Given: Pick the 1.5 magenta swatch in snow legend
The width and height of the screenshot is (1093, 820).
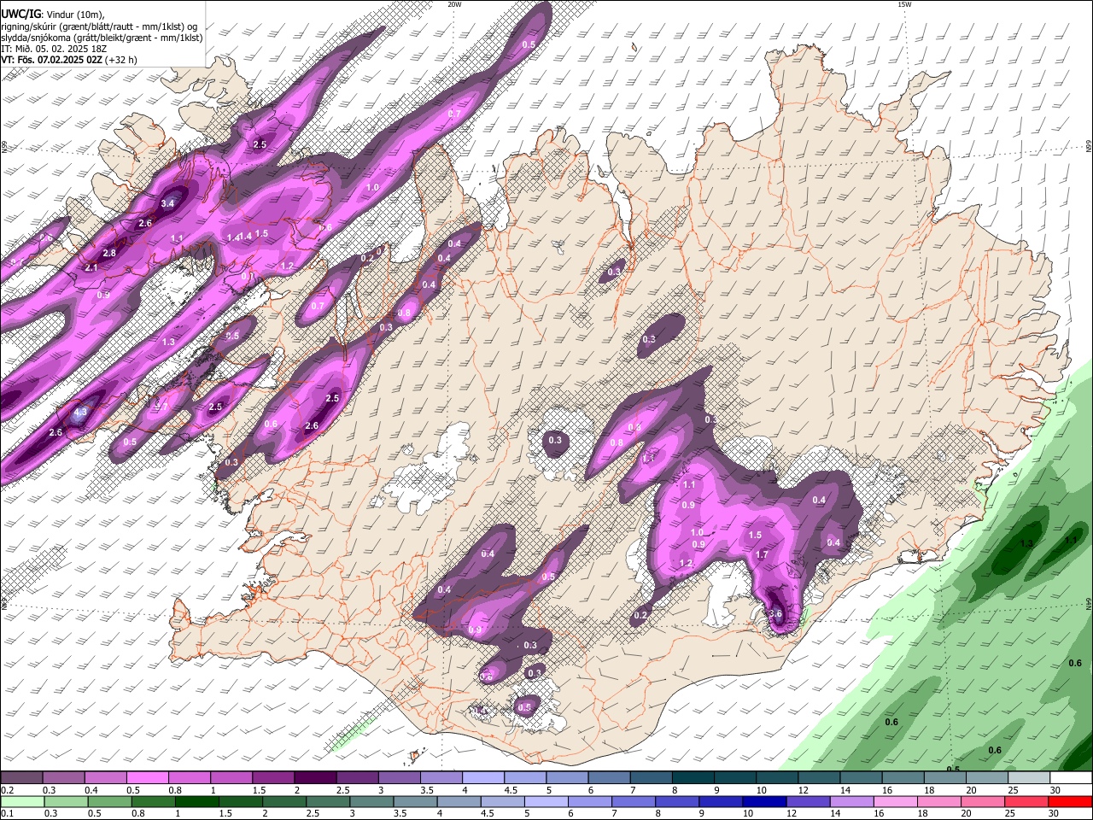Looking at the screenshot, I should pyautogui.click(x=272, y=777).
